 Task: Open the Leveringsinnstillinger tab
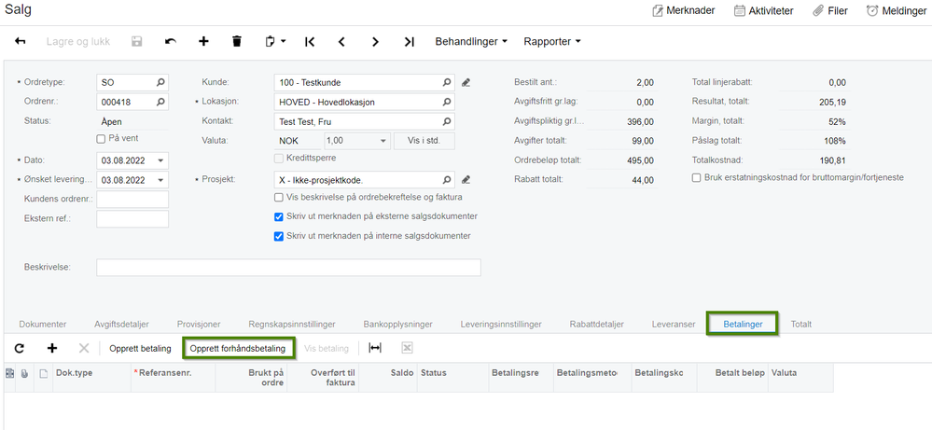500,325
